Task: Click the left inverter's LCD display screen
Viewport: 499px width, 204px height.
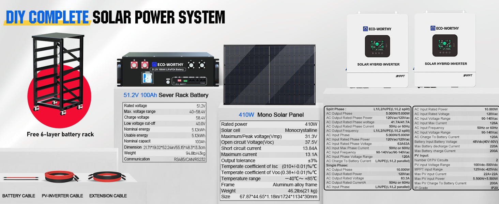Action: [377, 46]
